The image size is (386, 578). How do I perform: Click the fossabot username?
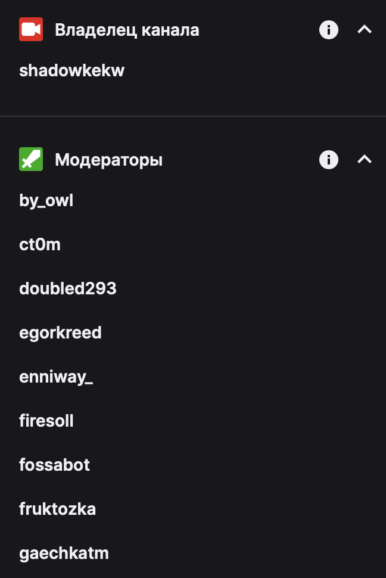(54, 465)
